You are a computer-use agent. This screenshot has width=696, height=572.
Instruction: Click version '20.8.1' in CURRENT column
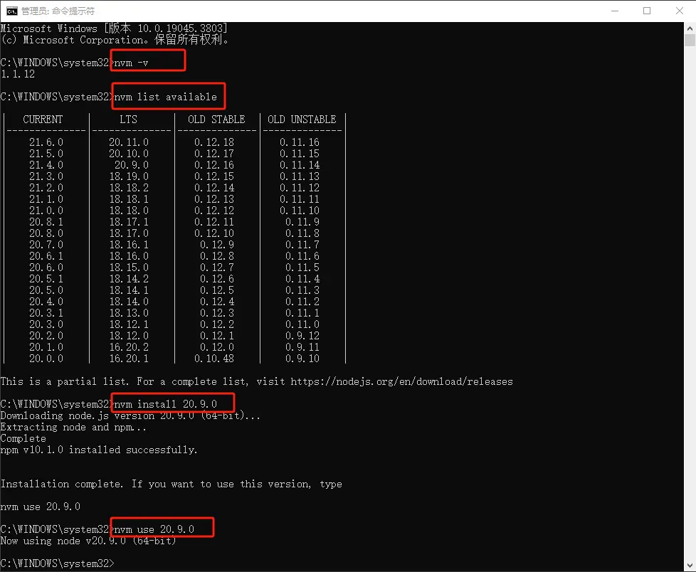pyautogui.click(x=46, y=222)
